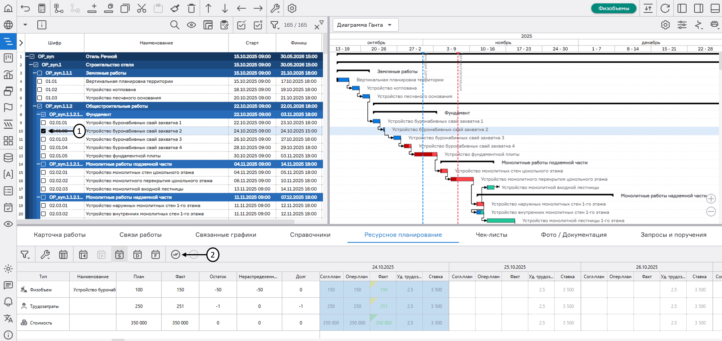
Task: Click the trash delete icon
Action: [x=192, y=8]
